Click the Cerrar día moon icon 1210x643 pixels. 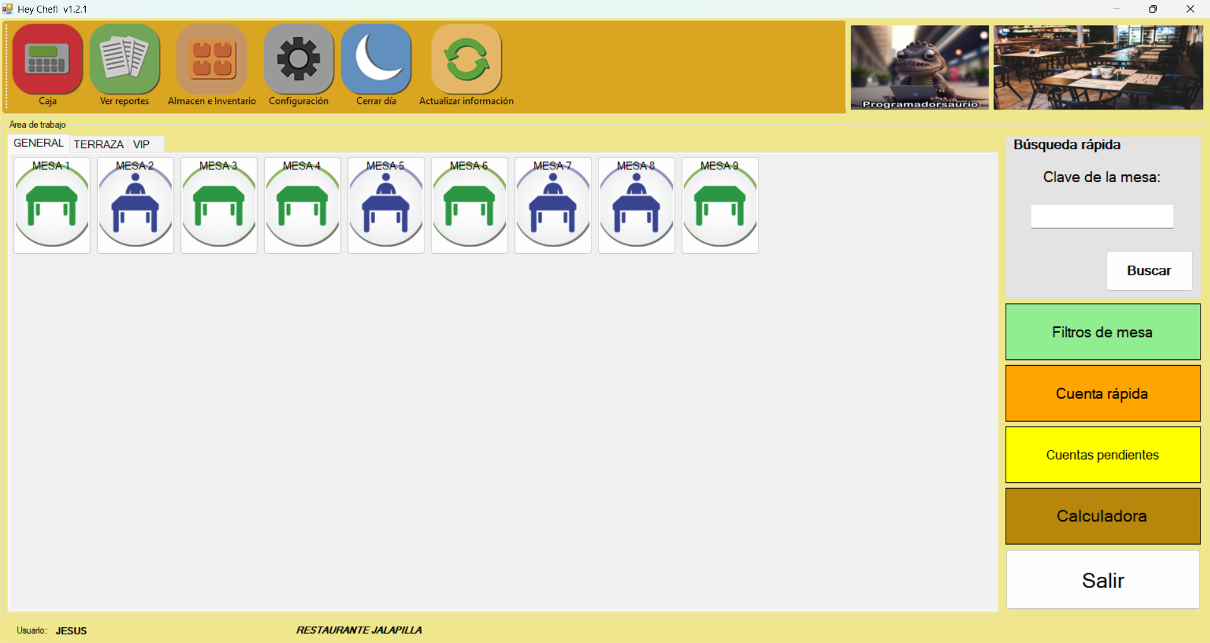coord(376,59)
